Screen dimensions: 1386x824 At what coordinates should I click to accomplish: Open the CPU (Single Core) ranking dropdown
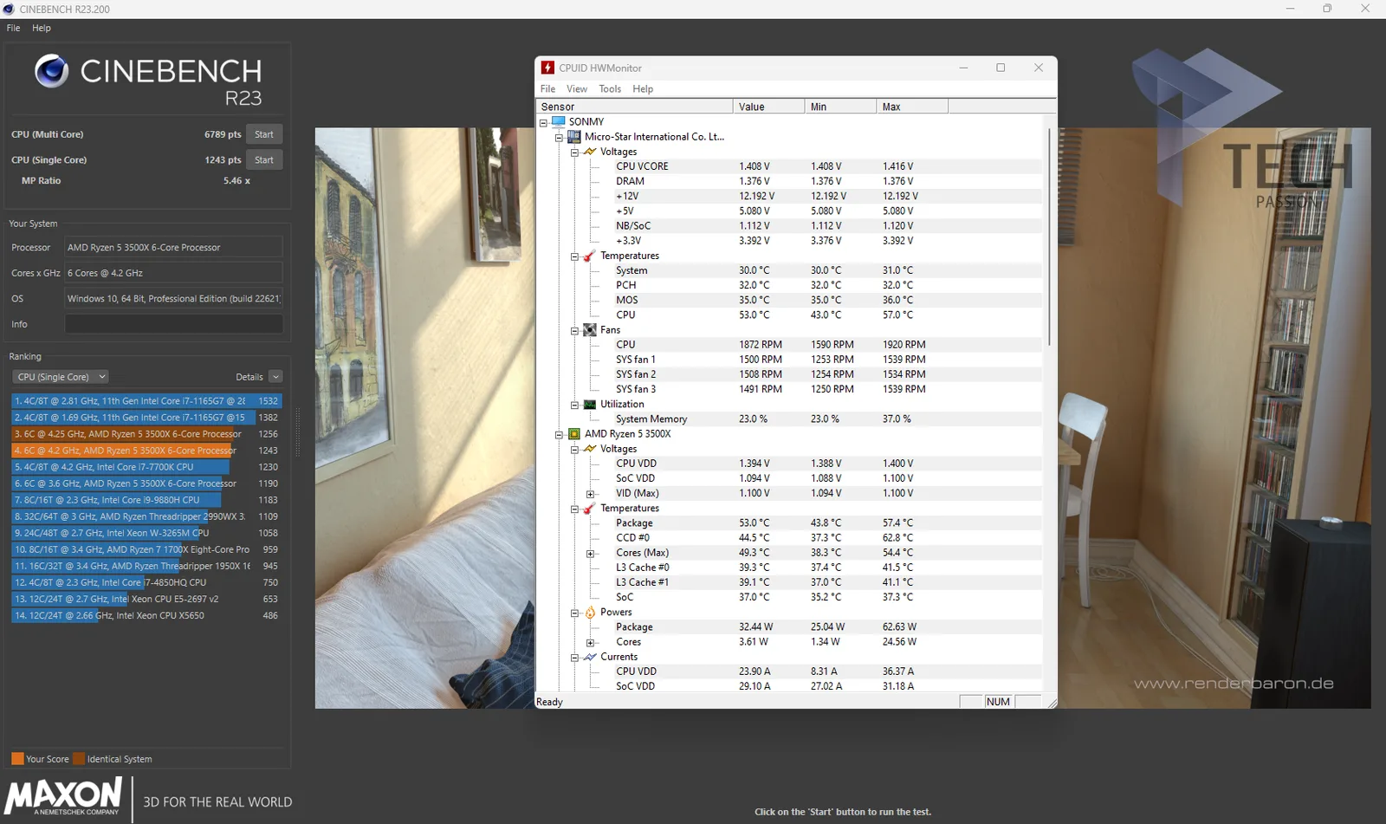coord(61,377)
